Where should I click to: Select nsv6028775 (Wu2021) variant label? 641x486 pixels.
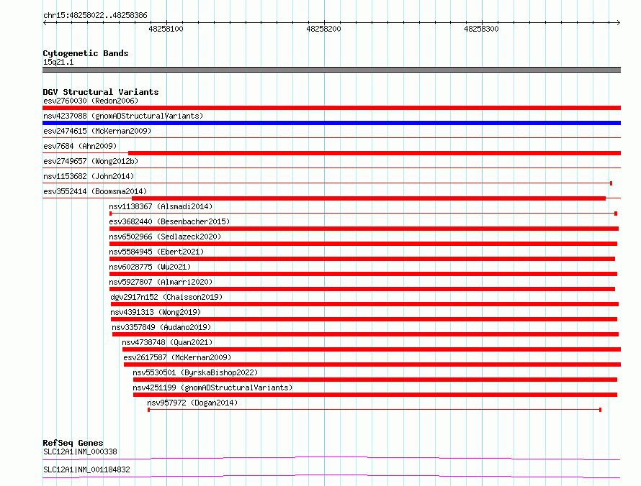150,267
